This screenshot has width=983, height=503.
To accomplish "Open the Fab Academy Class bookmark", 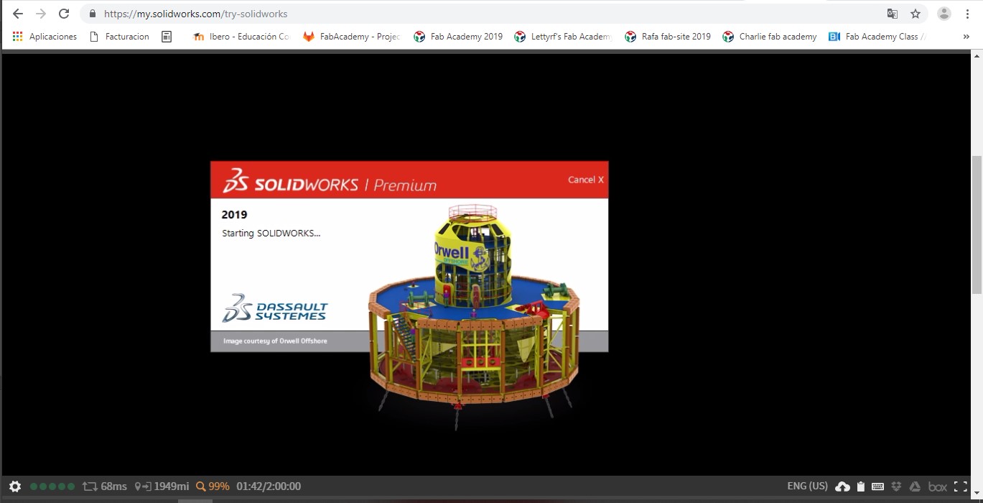I will [877, 37].
